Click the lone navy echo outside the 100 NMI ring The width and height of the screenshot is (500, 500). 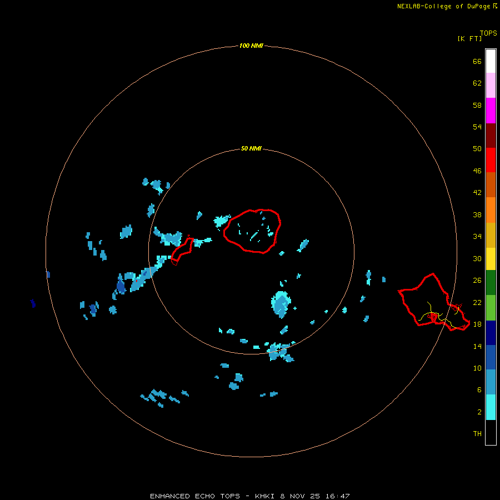(x=33, y=303)
